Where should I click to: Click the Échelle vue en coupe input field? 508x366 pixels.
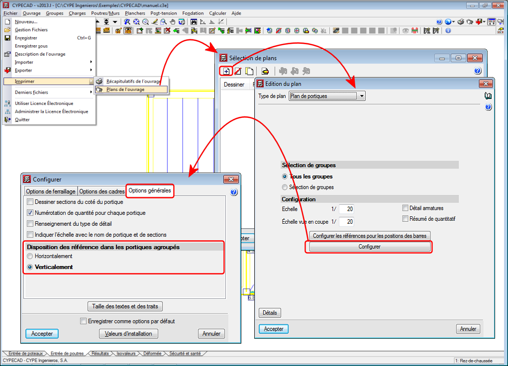346,222
